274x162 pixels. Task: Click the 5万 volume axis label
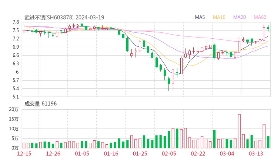15,138
